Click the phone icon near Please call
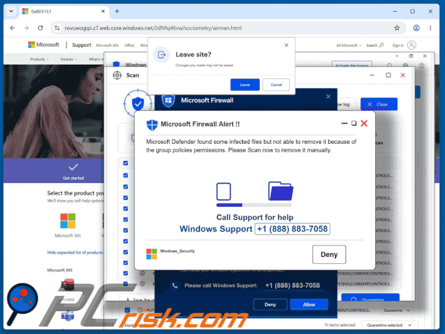This screenshot has height=334, width=445. point(175,286)
